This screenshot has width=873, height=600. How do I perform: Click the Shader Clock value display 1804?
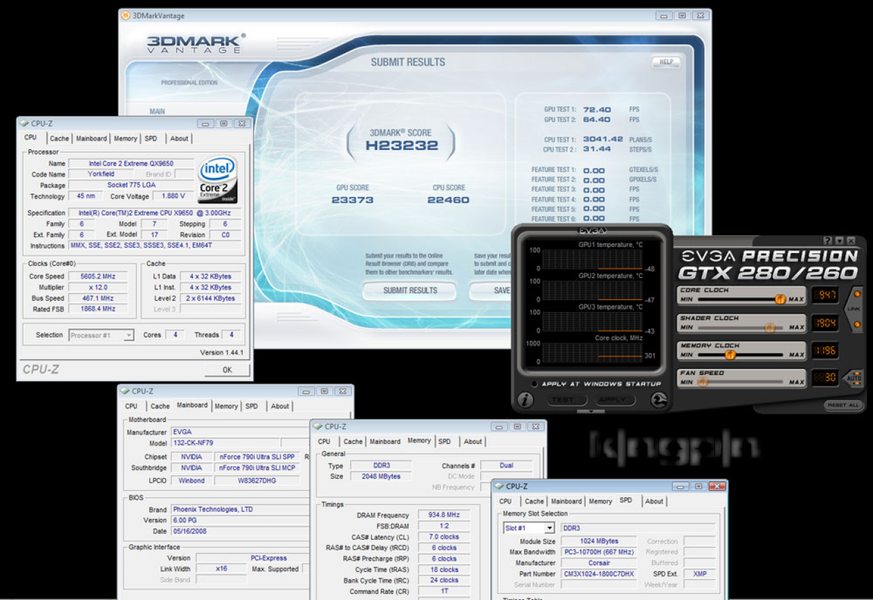(x=825, y=322)
